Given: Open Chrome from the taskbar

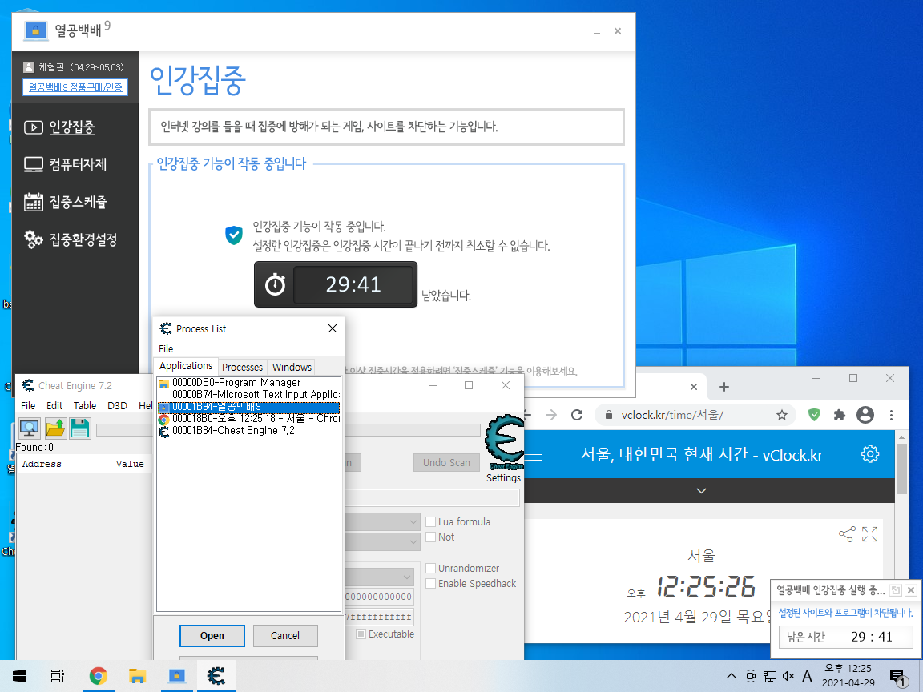Looking at the screenshot, I should [99, 675].
